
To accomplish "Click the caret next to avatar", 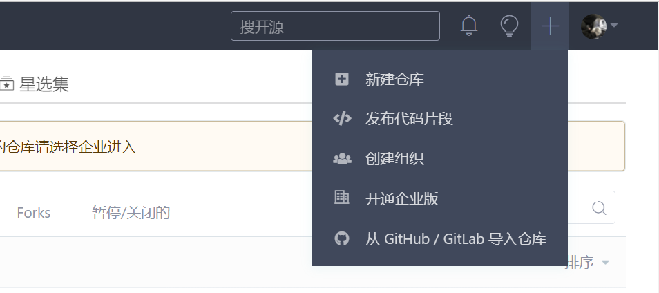I will point(613,26).
